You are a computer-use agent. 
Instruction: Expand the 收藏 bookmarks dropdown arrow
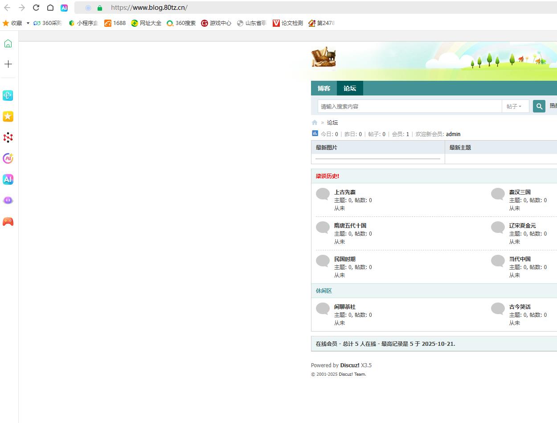click(x=28, y=23)
